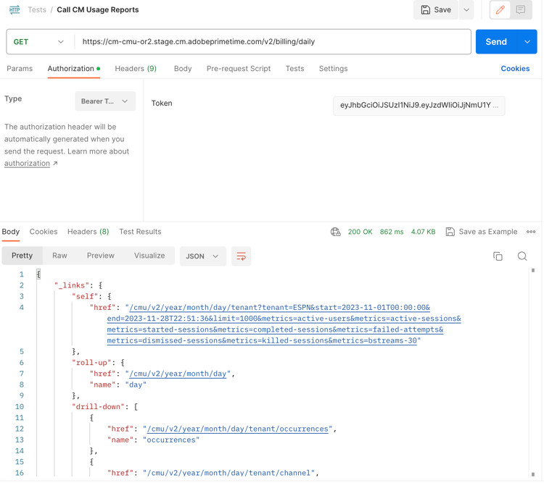Select the Raw response view tab
This screenshot has height=483, width=544.
pyautogui.click(x=59, y=256)
